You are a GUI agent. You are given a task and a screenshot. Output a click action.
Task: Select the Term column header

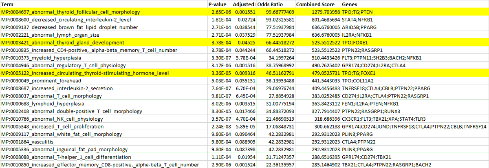pyautogui.click(x=103, y=4)
